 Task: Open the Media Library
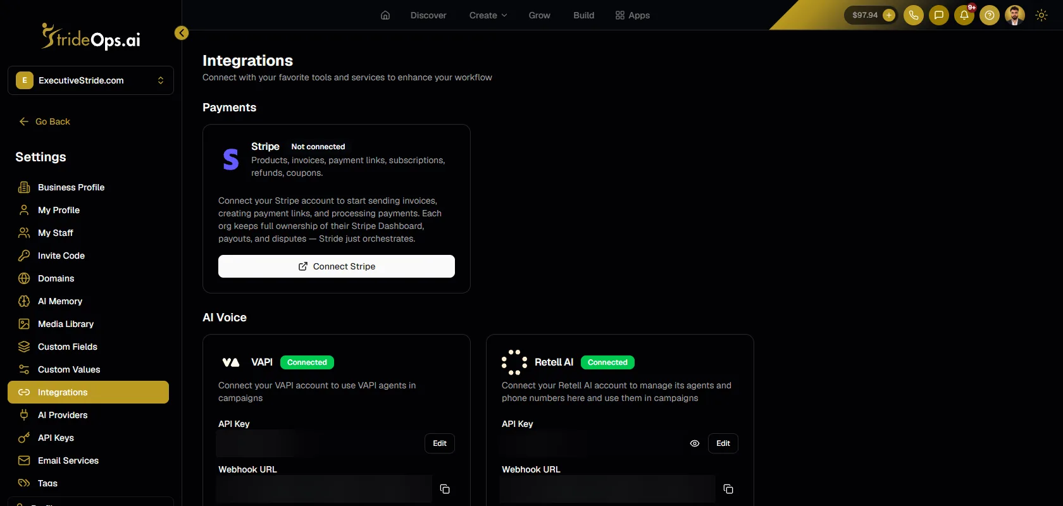pyautogui.click(x=88, y=324)
